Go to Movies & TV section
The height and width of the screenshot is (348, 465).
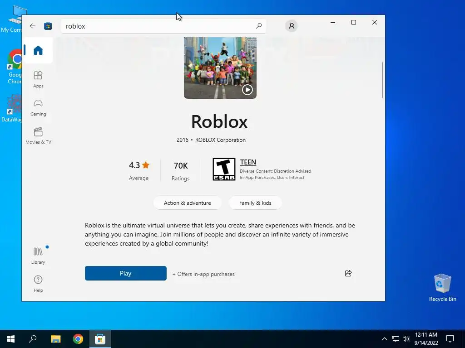(38, 136)
